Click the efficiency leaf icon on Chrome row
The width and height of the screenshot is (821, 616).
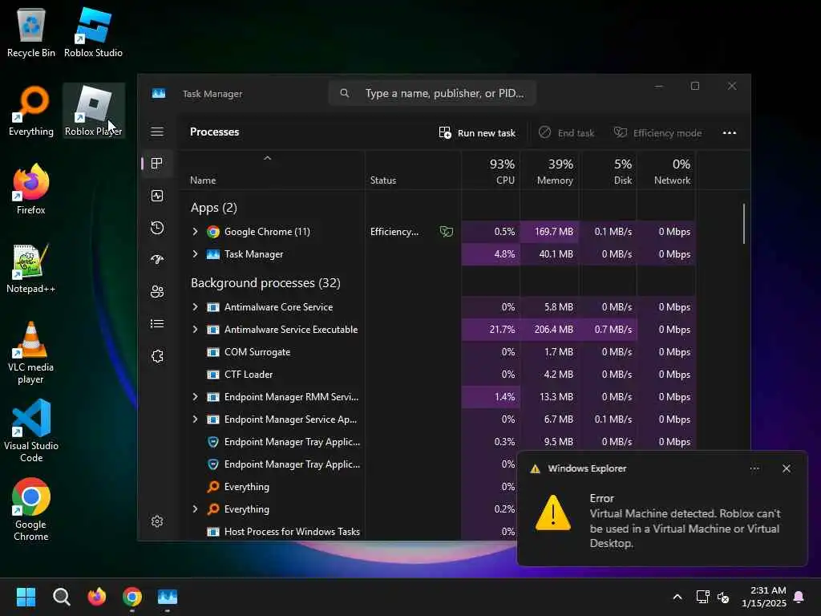[x=446, y=232]
